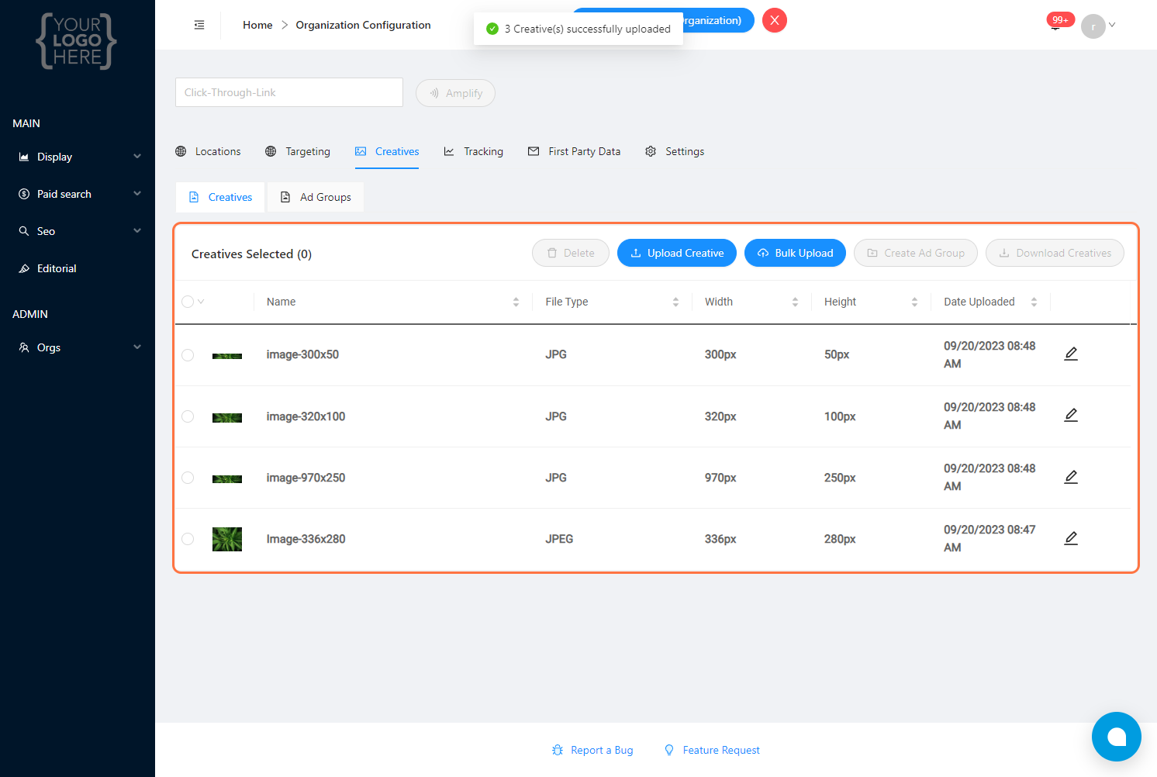The image size is (1157, 777).
Task: Open the notifications bell with 99+ badge
Action: [1055, 25]
